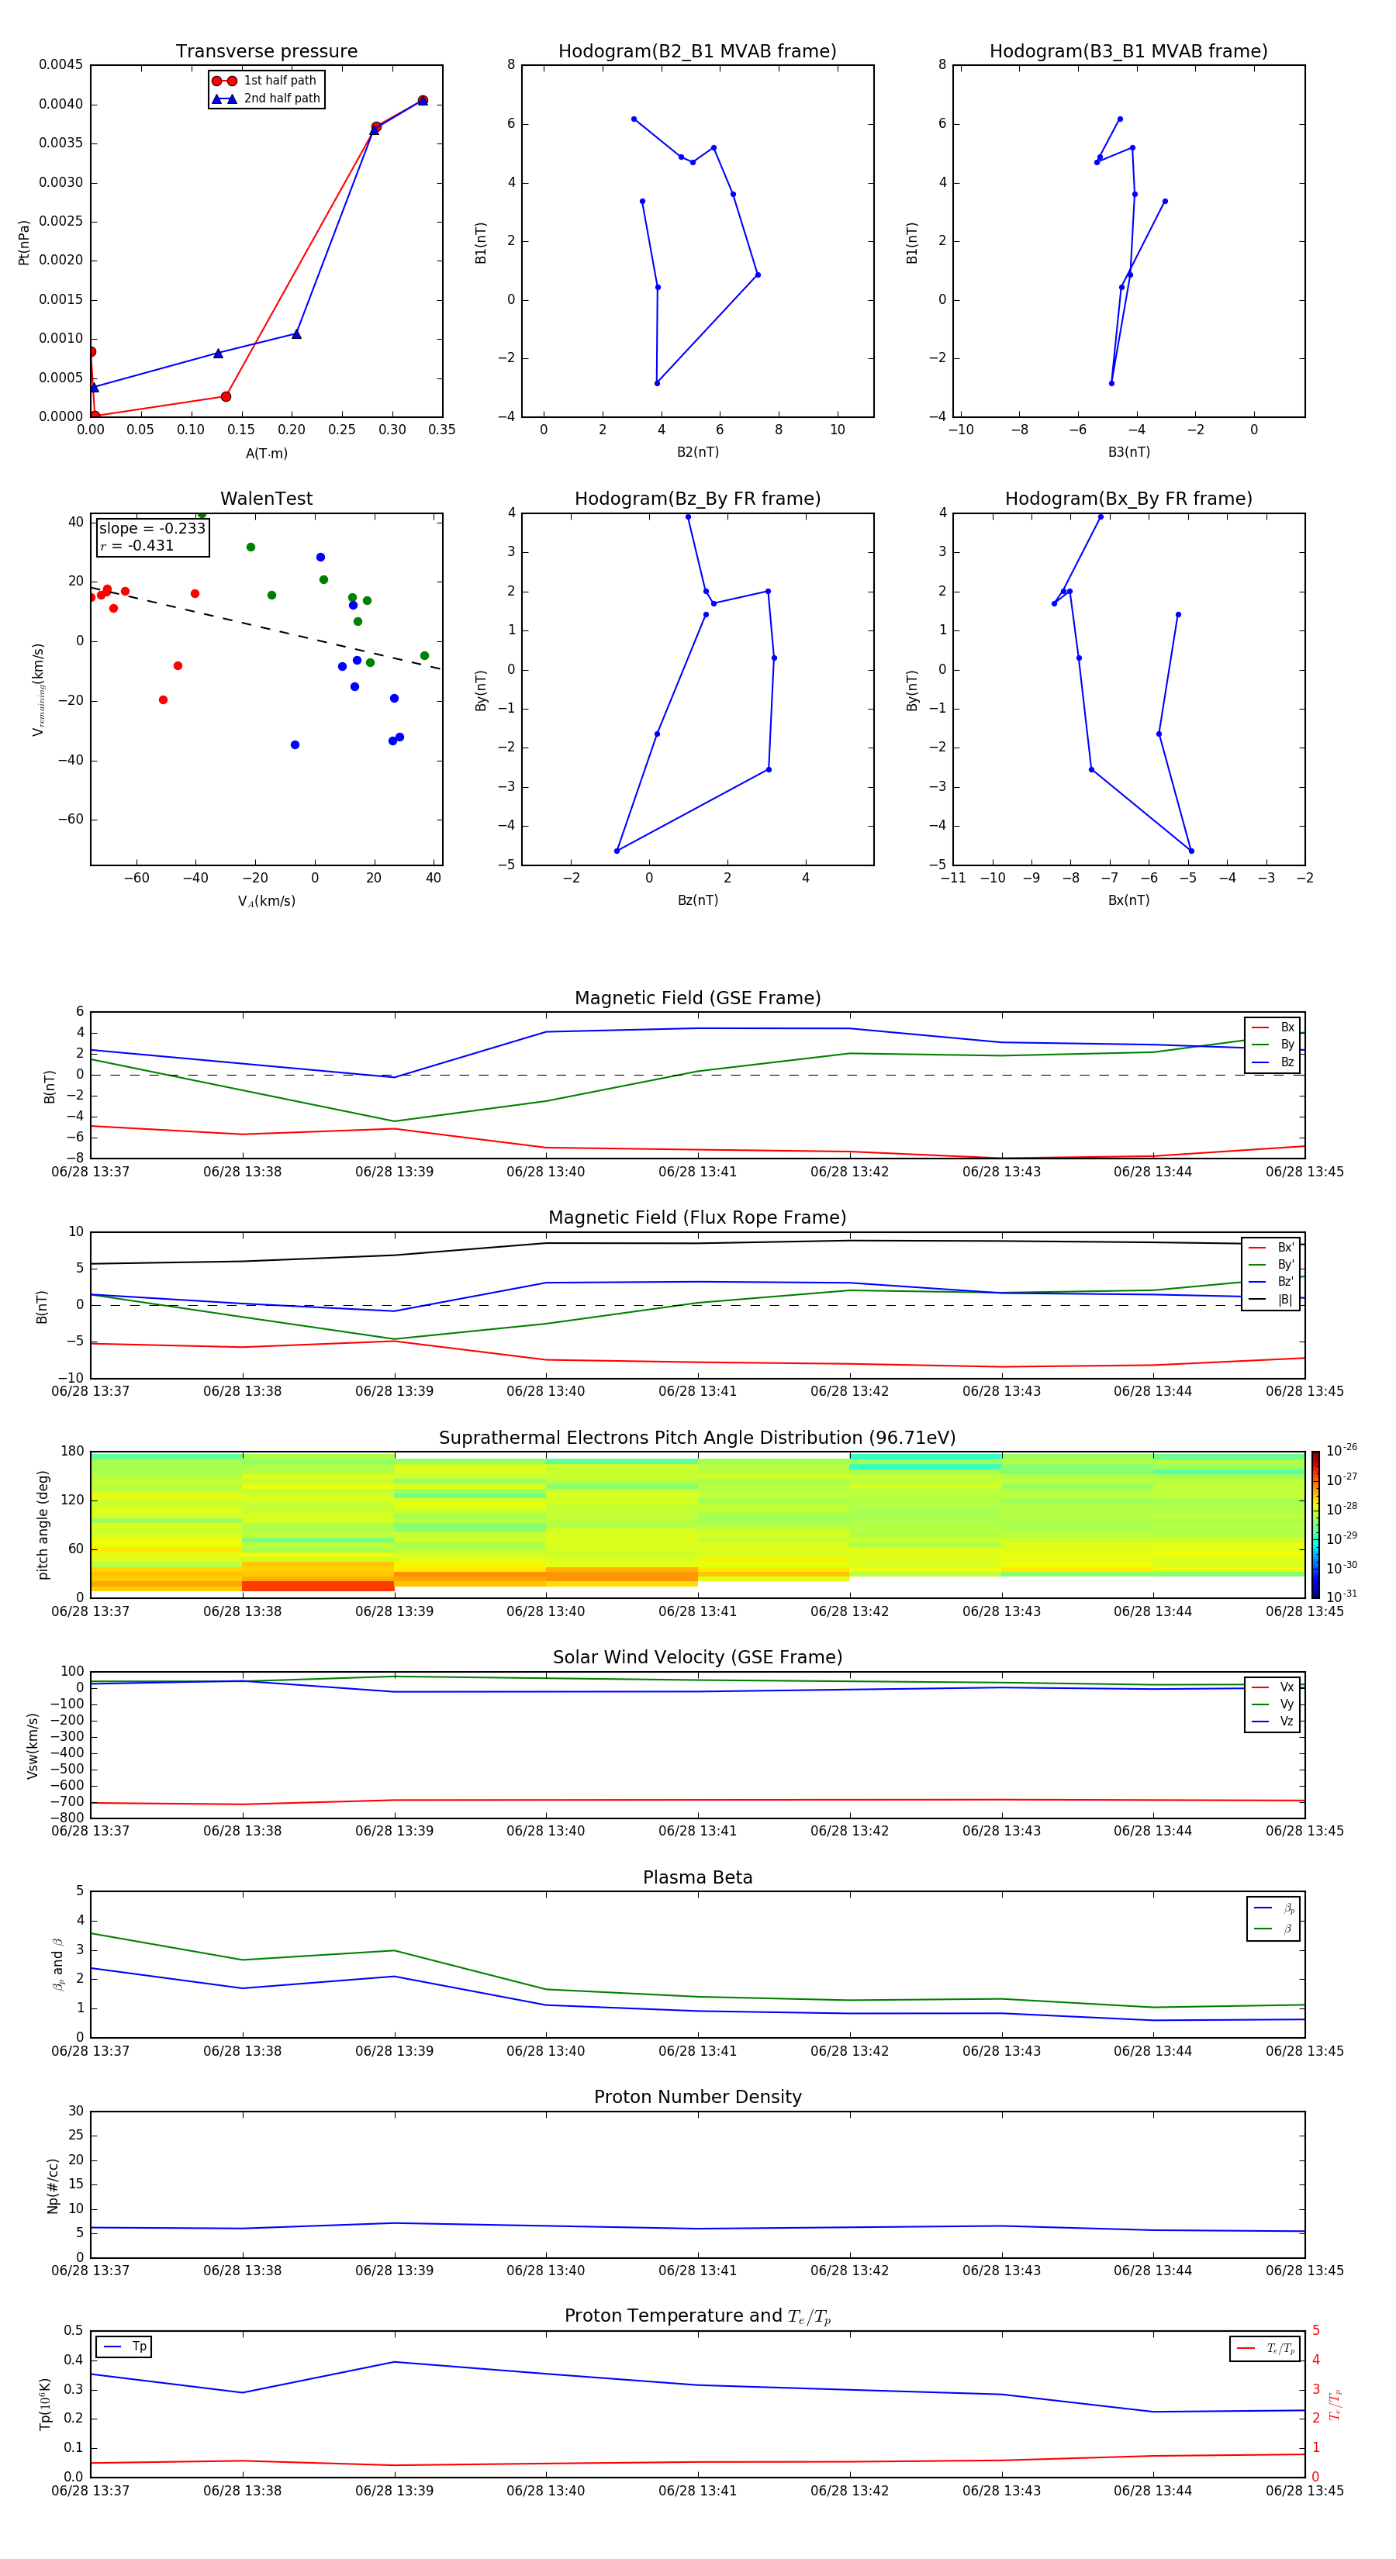Click the "Vsw(km/s)" y-axis label

point(33,1746)
